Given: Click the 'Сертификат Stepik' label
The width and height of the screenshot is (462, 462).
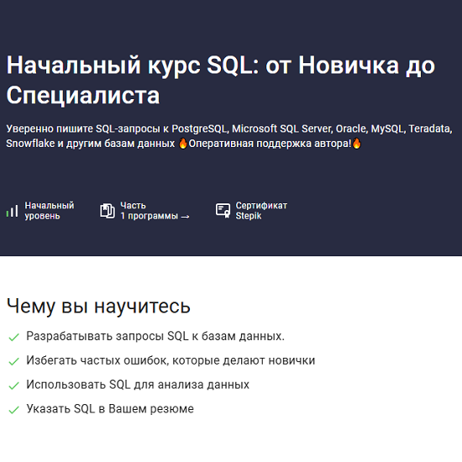Looking at the screenshot, I should [261, 211].
